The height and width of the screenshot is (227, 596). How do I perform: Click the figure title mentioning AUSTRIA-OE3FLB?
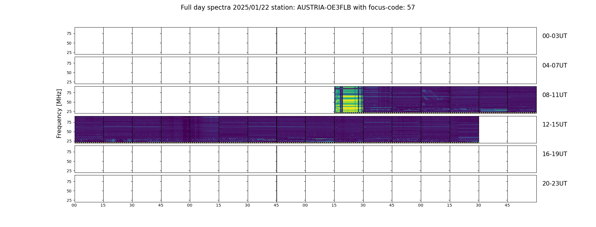298,8
